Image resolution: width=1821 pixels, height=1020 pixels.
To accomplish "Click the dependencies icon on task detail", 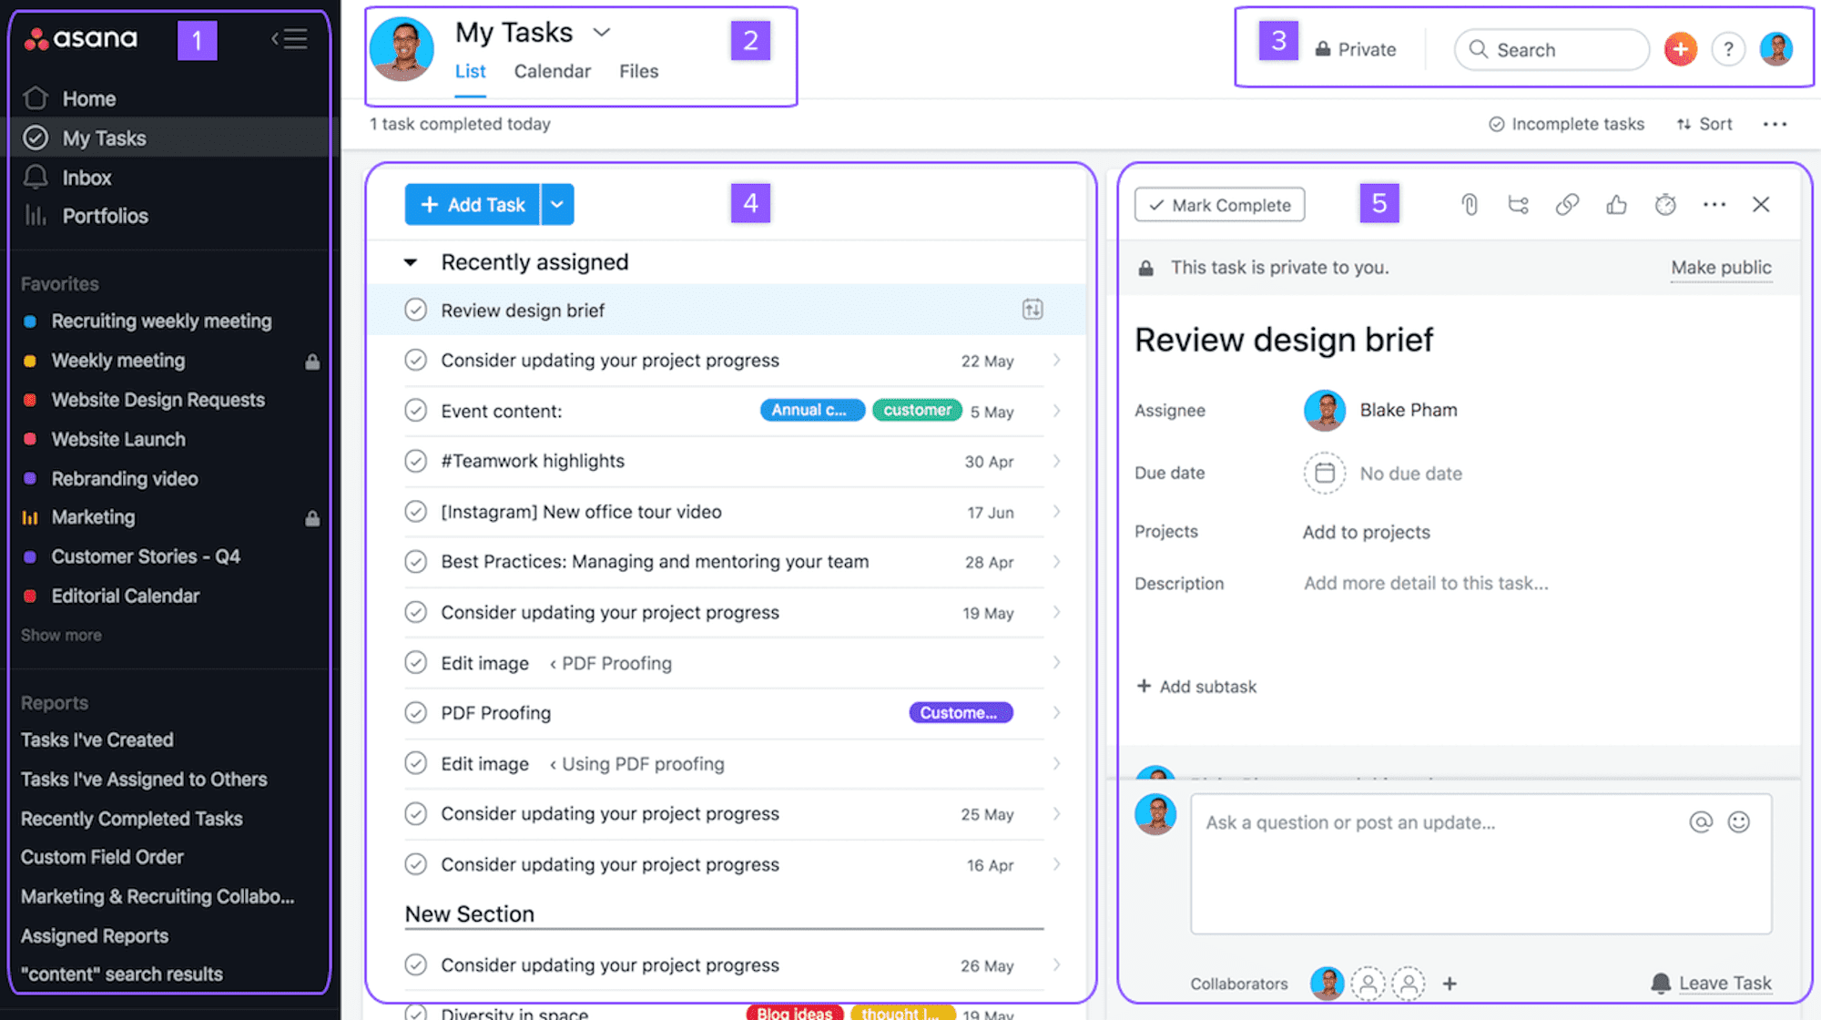I will 1517,204.
